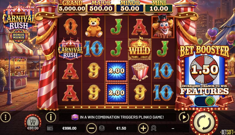
Task: Click the clown symbol on the reels
Action: 163,27
